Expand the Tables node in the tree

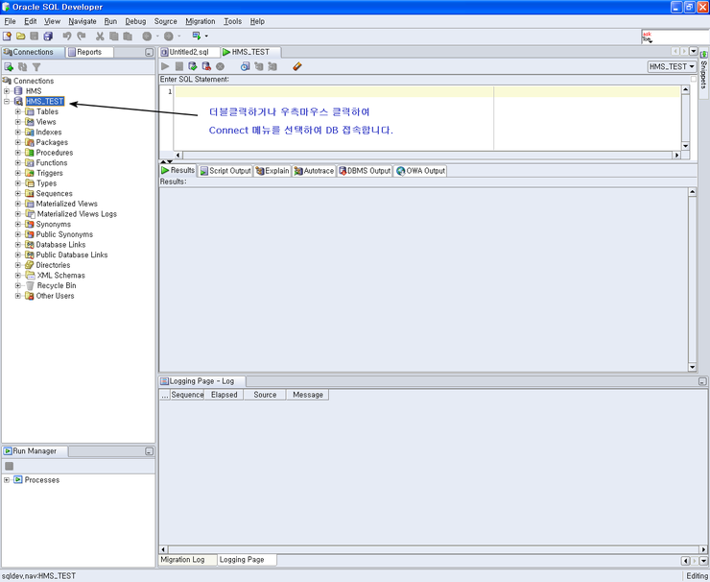18,111
